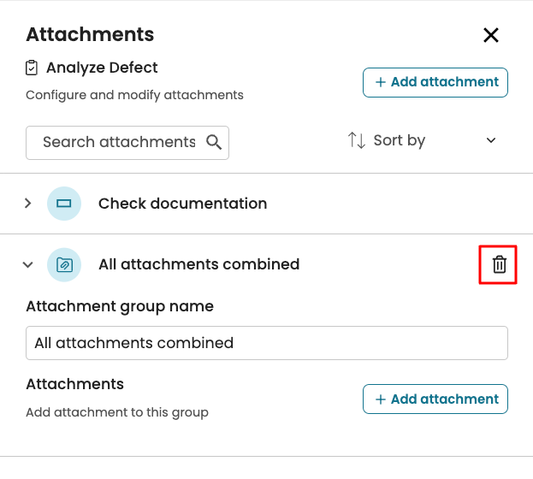Add attachment to this group
The image size is (533, 479).
tap(436, 399)
